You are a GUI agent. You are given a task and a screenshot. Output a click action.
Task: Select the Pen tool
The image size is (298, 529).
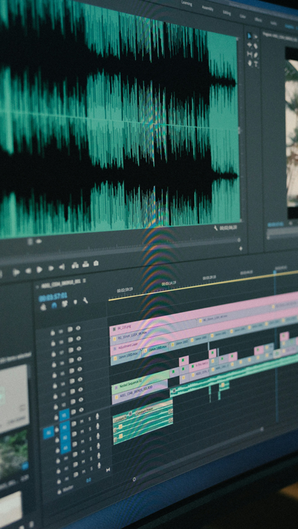(x=256, y=54)
